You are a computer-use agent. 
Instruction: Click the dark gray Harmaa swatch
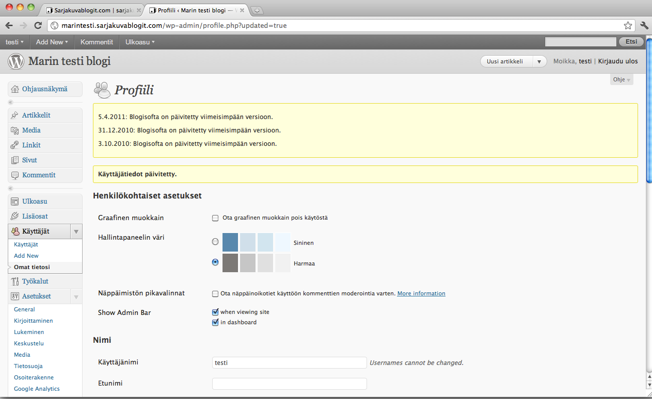(x=230, y=262)
